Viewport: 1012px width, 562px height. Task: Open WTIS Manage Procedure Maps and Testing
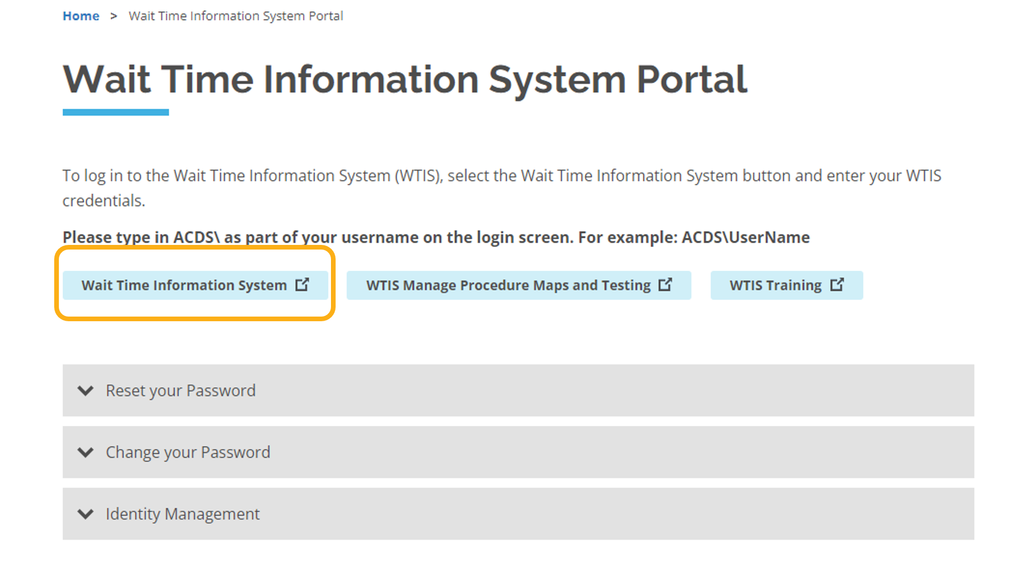508,285
